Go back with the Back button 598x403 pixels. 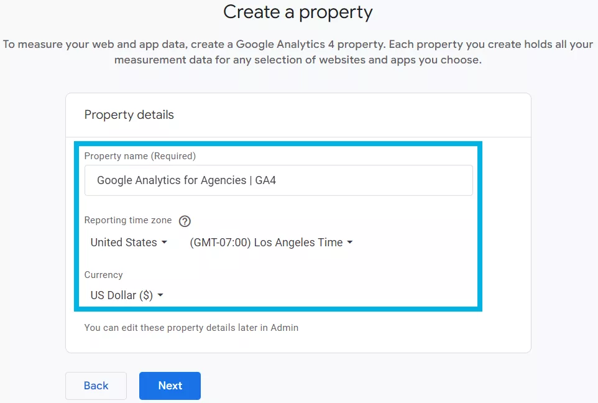click(x=96, y=386)
